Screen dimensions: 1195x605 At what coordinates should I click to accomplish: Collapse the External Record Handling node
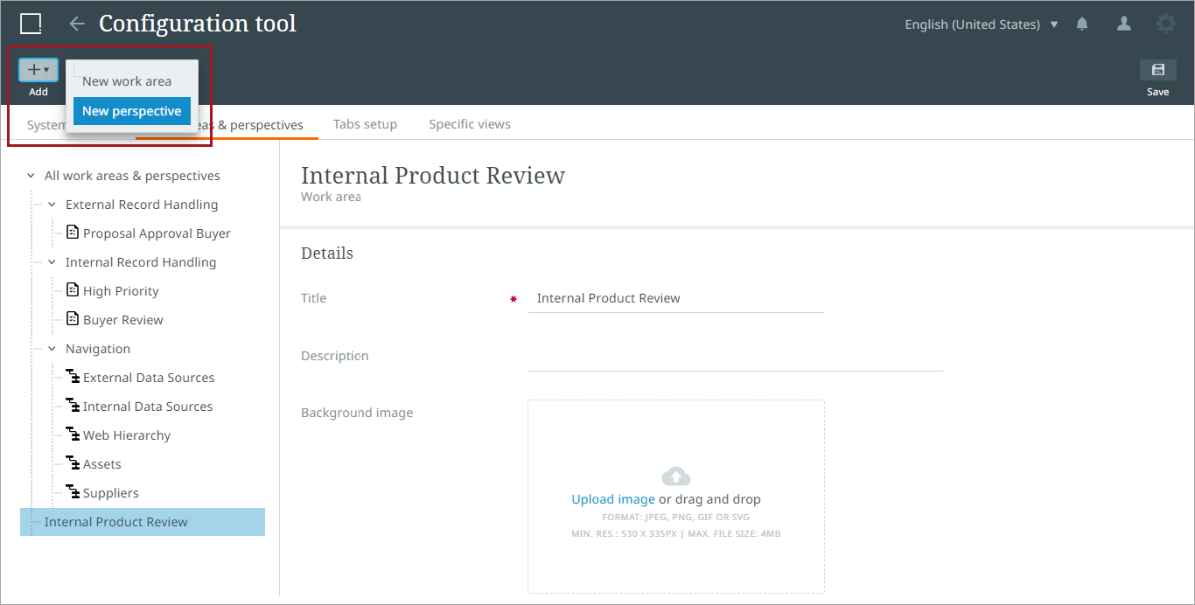point(52,205)
